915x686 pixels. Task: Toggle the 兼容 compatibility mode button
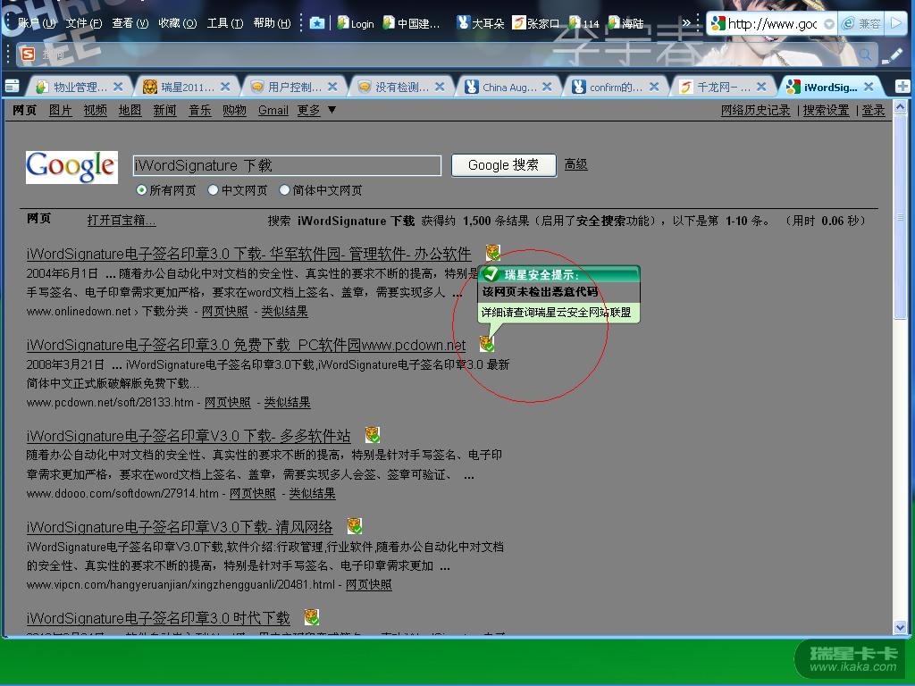(x=862, y=23)
